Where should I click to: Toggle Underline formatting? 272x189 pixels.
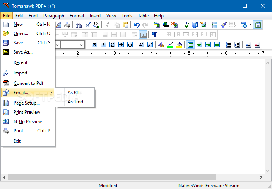point(112,45)
